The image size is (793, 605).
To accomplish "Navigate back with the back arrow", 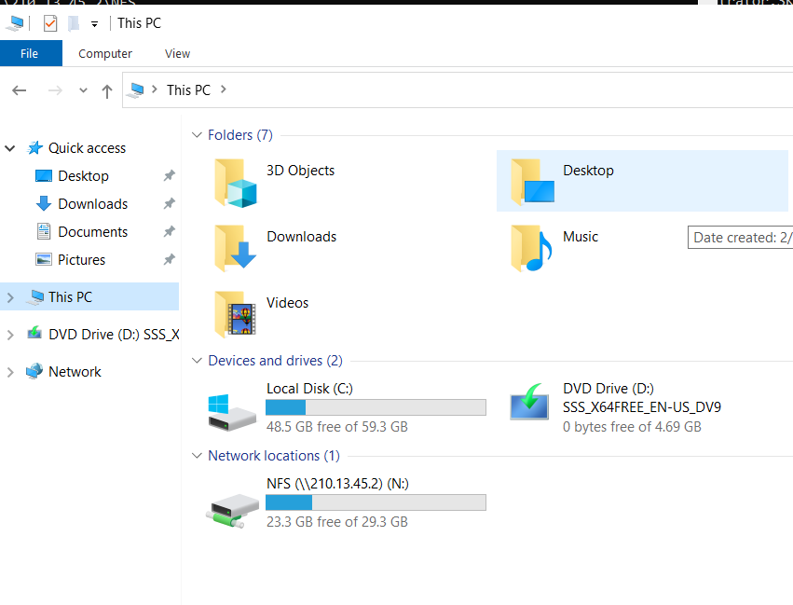I will (20, 90).
